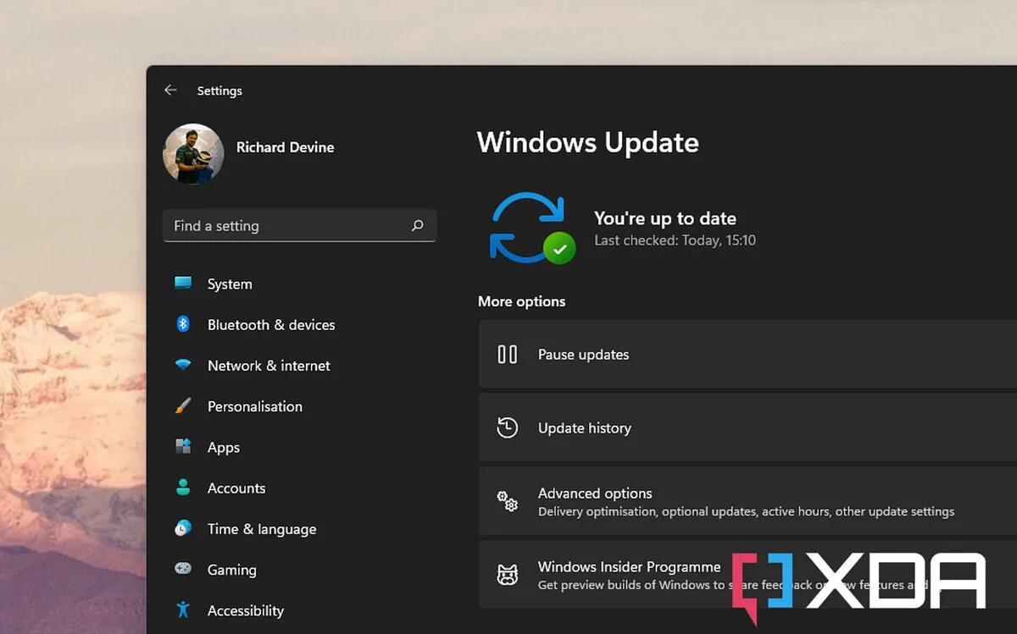Click the Delivery optimisation description text
The image size is (1017, 634).
coord(746,511)
